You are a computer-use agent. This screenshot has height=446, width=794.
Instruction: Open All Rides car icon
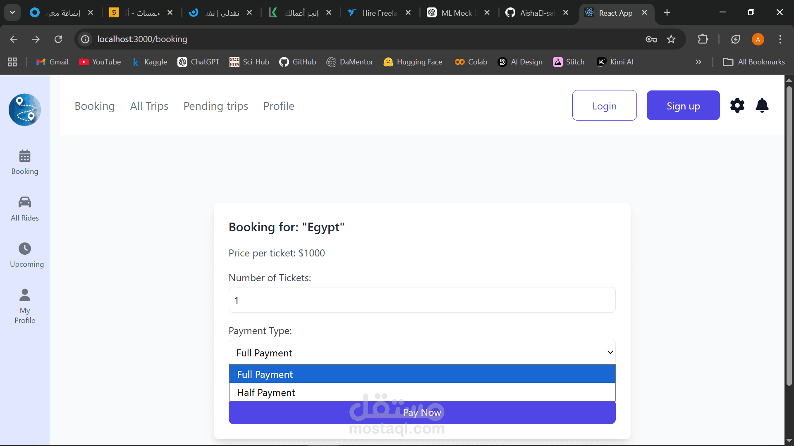point(25,202)
